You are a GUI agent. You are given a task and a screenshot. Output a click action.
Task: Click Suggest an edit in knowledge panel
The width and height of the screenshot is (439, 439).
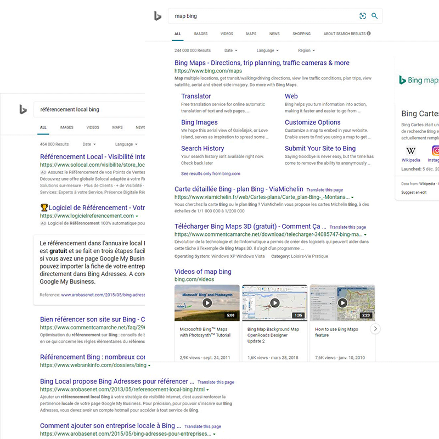[x=414, y=193]
